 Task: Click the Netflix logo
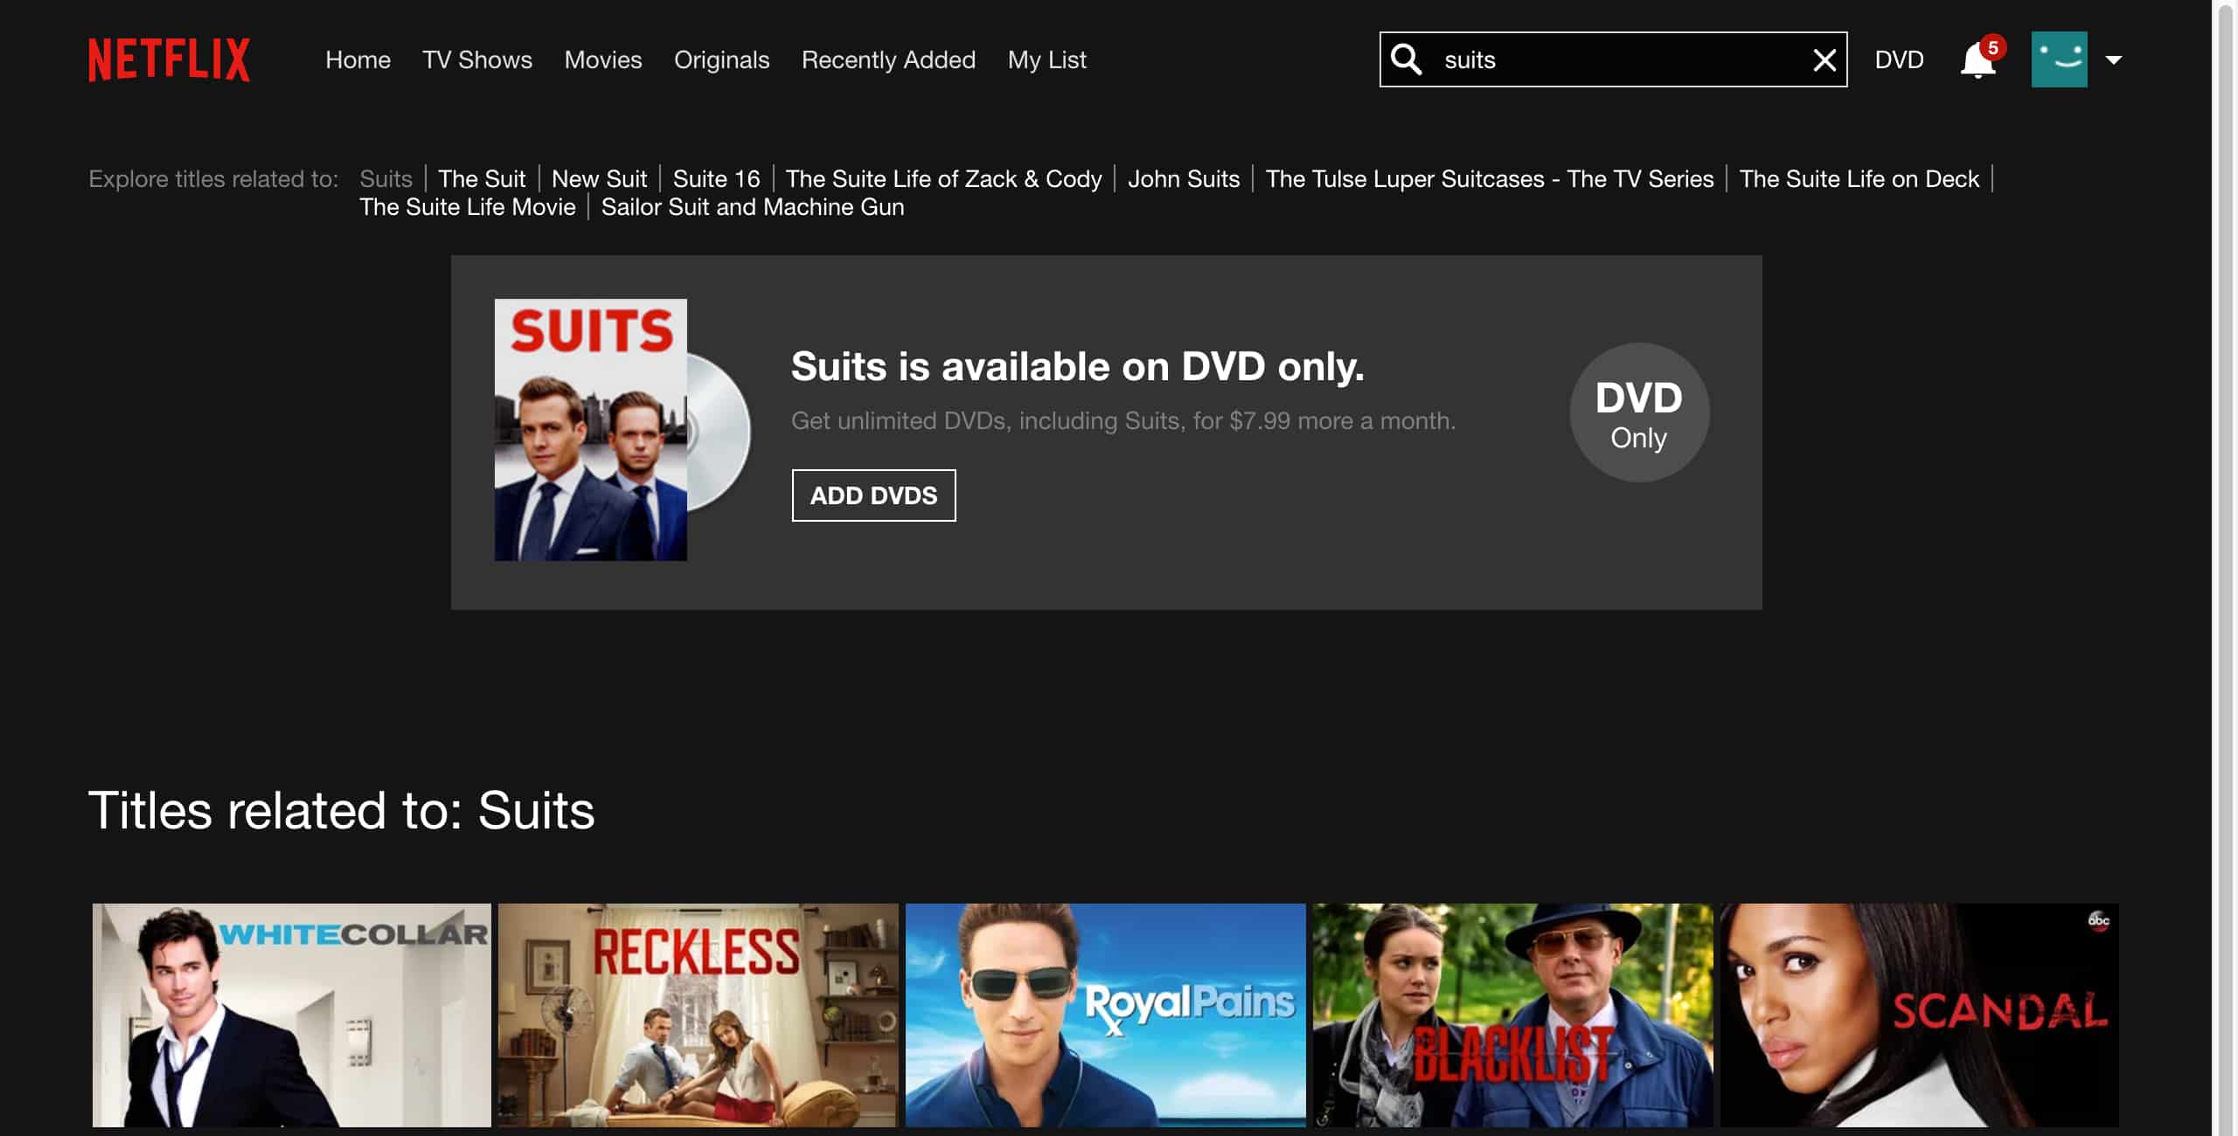tap(169, 59)
